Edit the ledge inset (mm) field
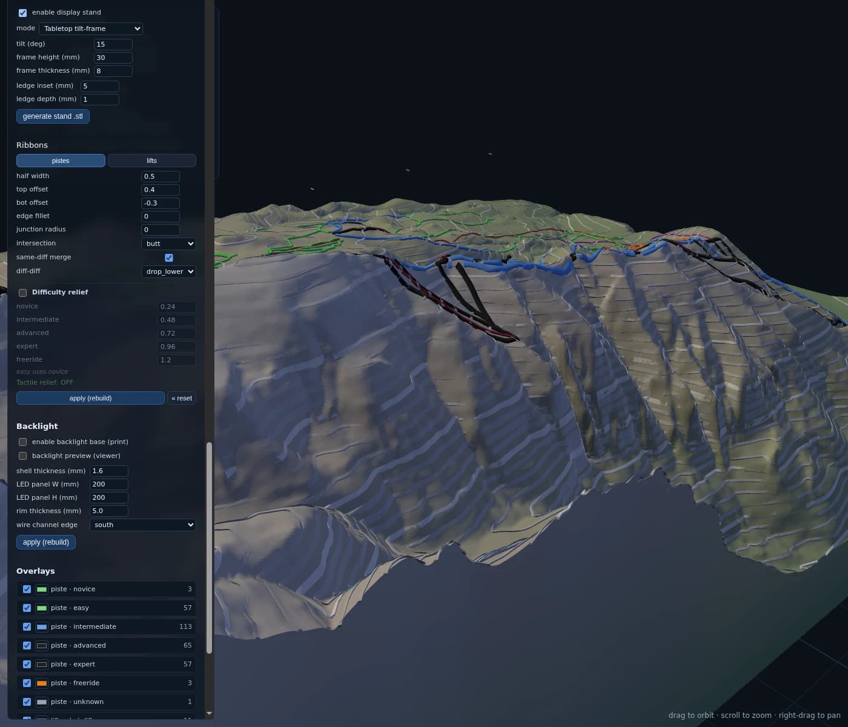The width and height of the screenshot is (848, 727). click(99, 86)
